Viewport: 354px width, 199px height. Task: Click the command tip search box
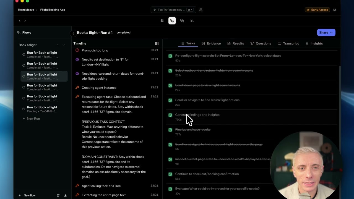(173, 10)
